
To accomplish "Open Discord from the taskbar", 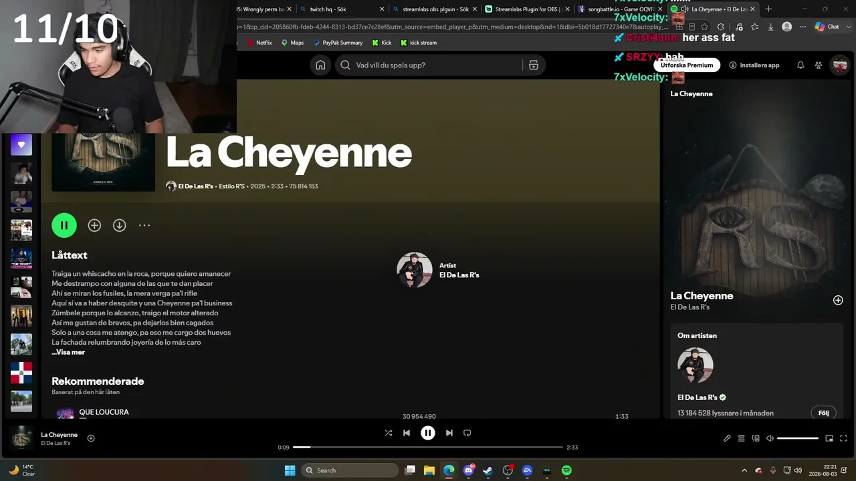I will [x=469, y=470].
